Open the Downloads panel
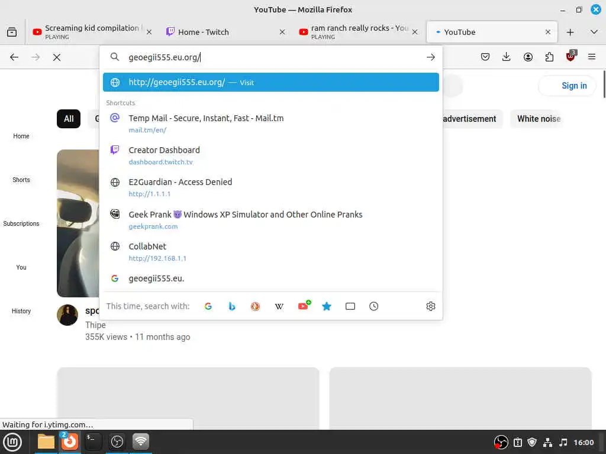The width and height of the screenshot is (606, 454). [507, 57]
